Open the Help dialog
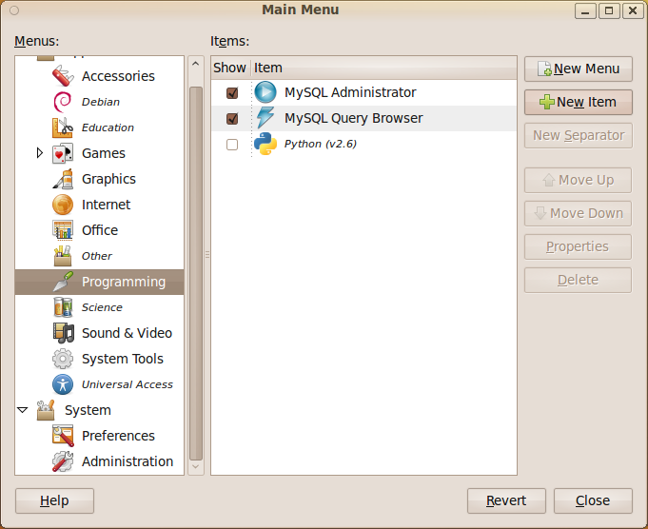This screenshot has height=529, width=648. [54, 500]
